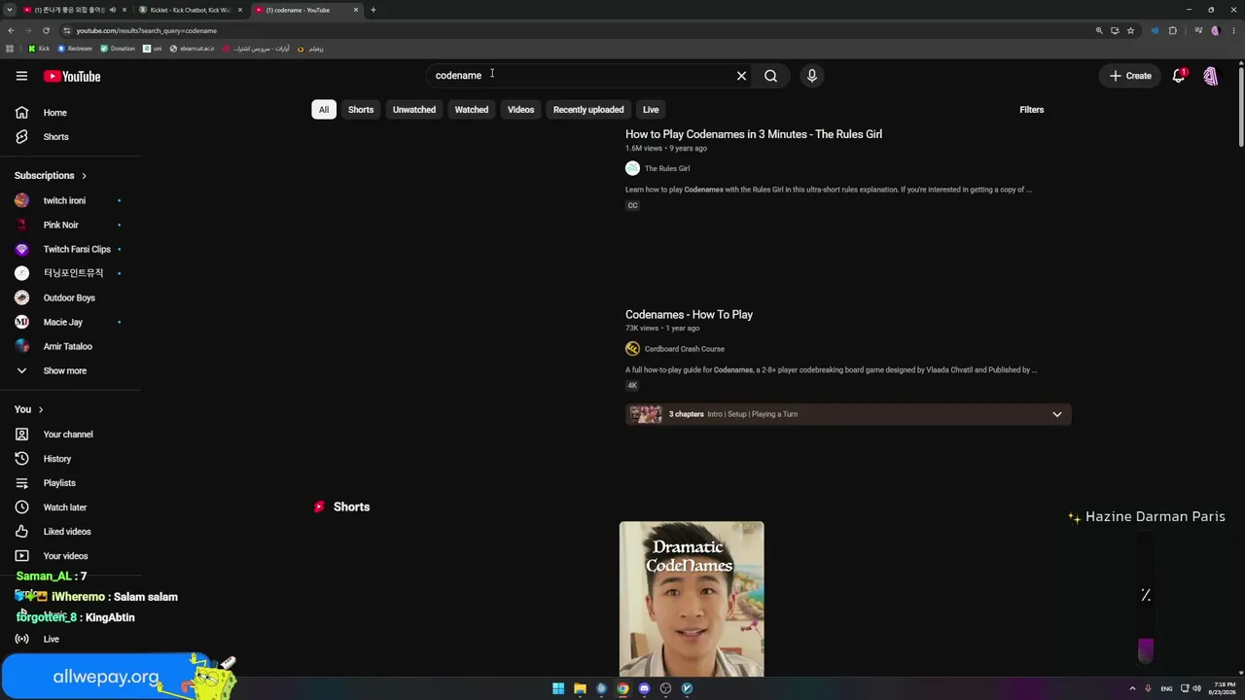Open the Donation bookmark
The image size is (1245, 700).
click(x=118, y=49)
